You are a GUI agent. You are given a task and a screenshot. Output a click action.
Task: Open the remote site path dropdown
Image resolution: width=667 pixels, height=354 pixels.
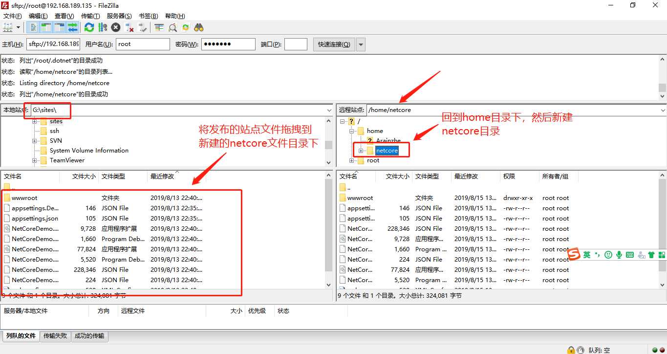pyautogui.click(x=663, y=110)
